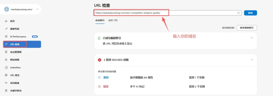Click the 单击要分析的问题 label

107,71
